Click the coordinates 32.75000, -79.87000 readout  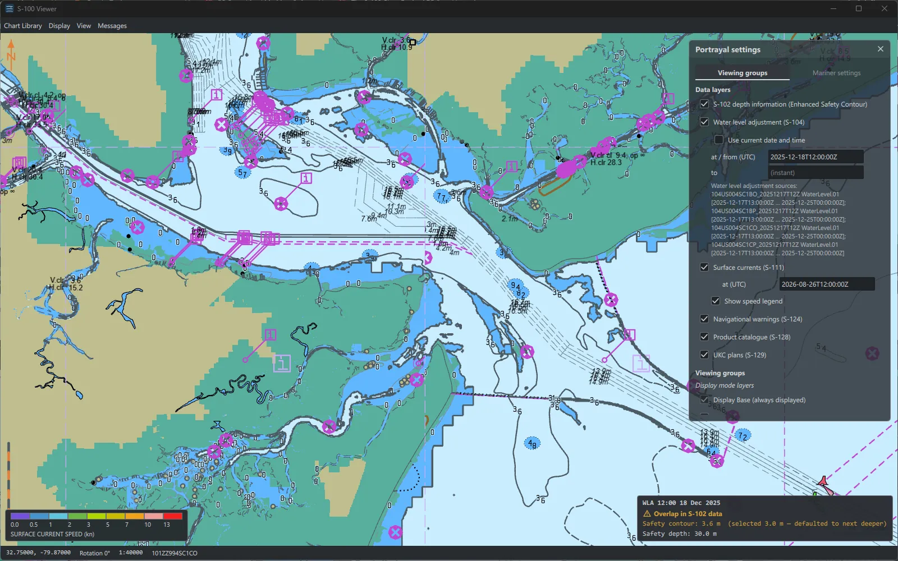pos(39,553)
